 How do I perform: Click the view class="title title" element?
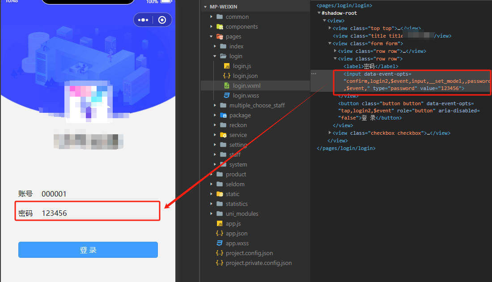pyautogui.click(x=392, y=36)
